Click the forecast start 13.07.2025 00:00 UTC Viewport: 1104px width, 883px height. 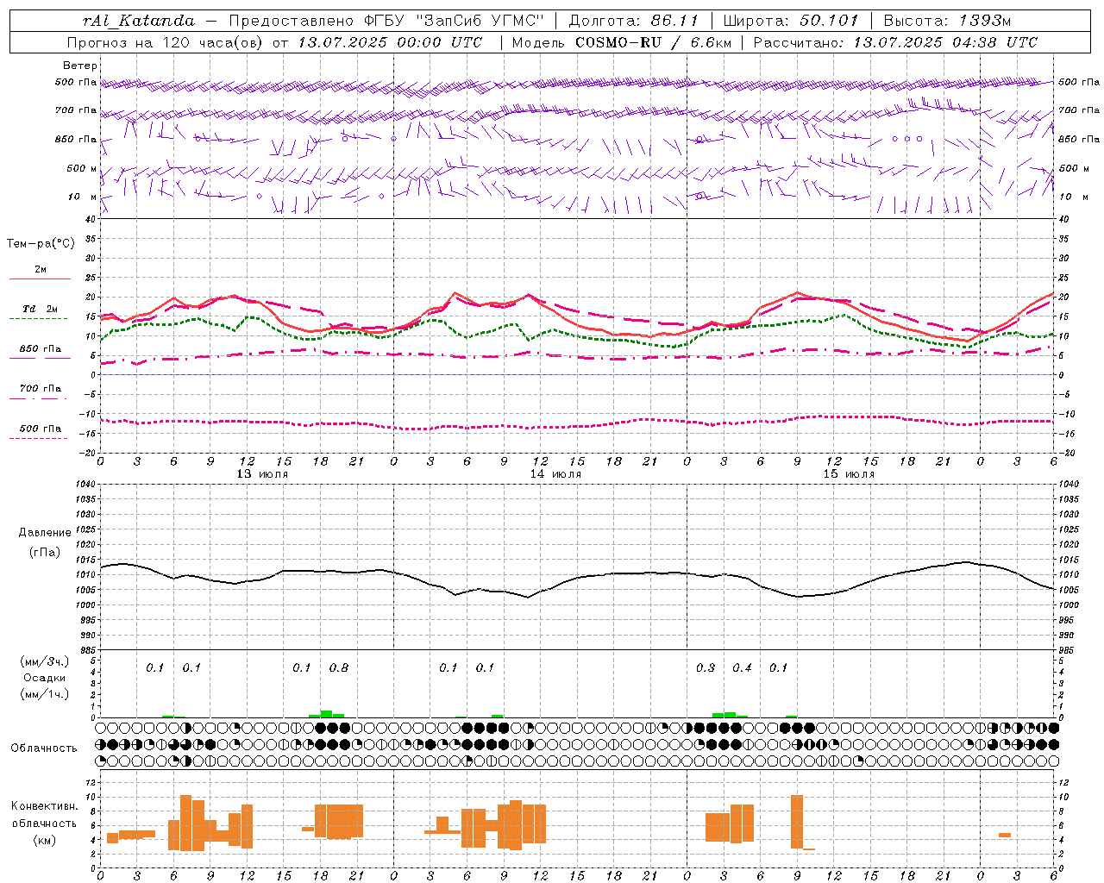pos(390,42)
